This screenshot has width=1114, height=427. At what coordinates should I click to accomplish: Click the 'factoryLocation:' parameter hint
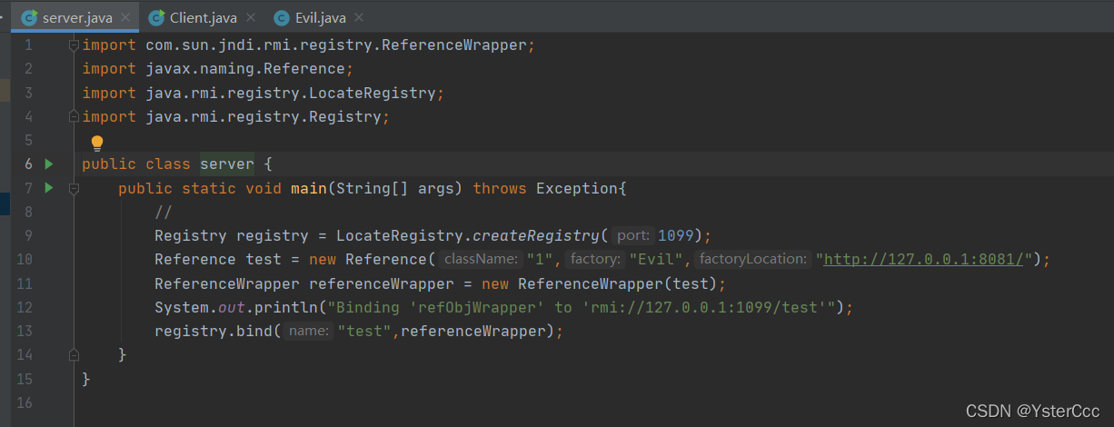pos(753,259)
